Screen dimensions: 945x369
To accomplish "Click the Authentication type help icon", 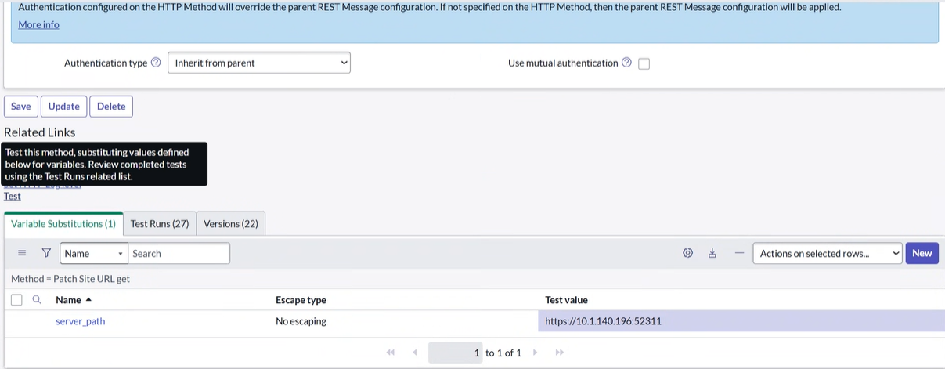I will (156, 63).
